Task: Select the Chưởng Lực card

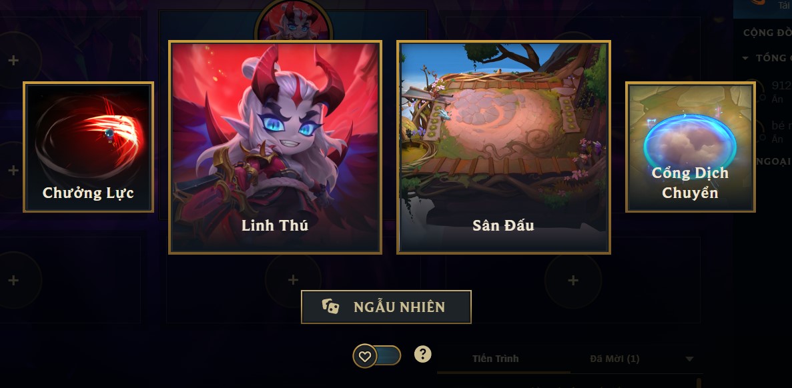Action: tap(88, 147)
